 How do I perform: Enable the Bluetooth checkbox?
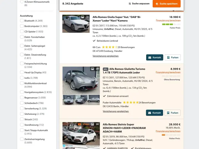point(22,20)
